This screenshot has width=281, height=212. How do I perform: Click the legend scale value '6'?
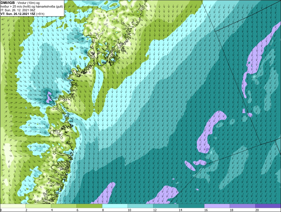(x=78, y=210)
